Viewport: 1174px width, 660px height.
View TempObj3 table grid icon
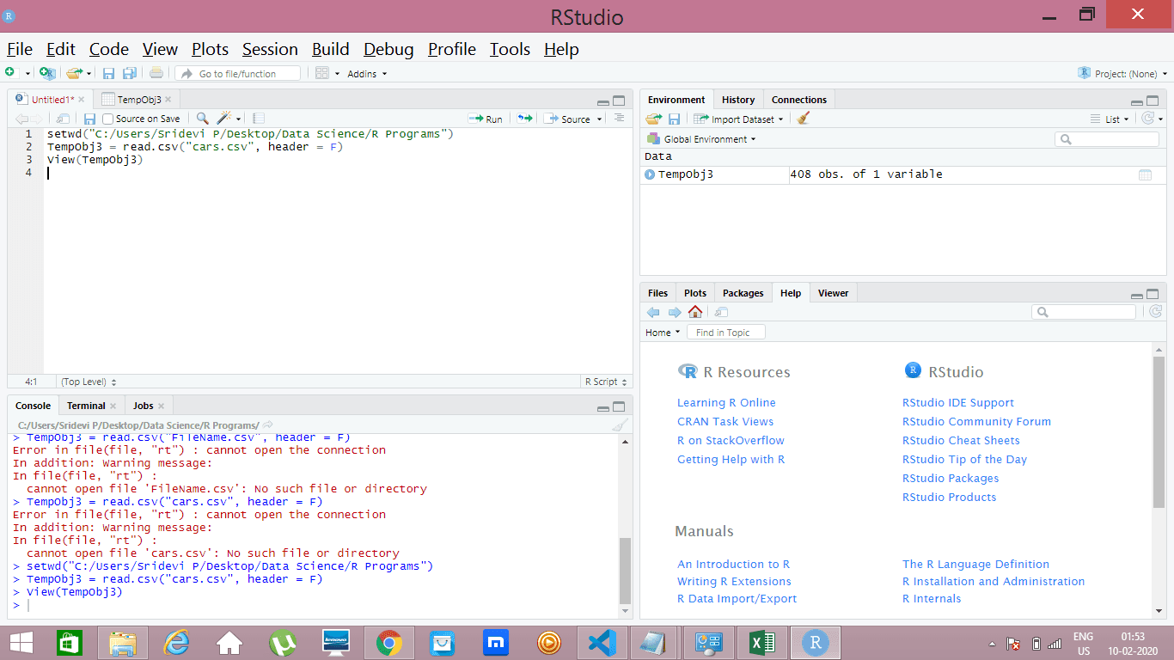point(1145,174)
